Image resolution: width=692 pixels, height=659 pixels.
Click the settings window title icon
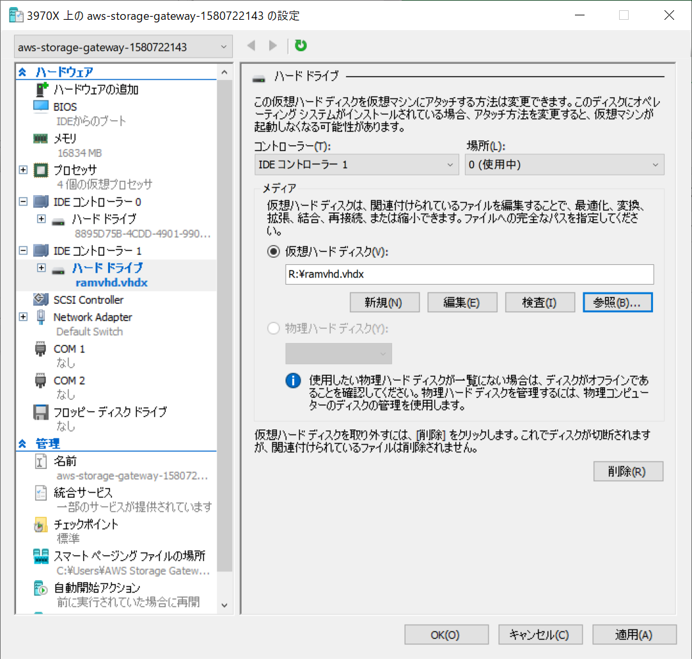(16, 15)
